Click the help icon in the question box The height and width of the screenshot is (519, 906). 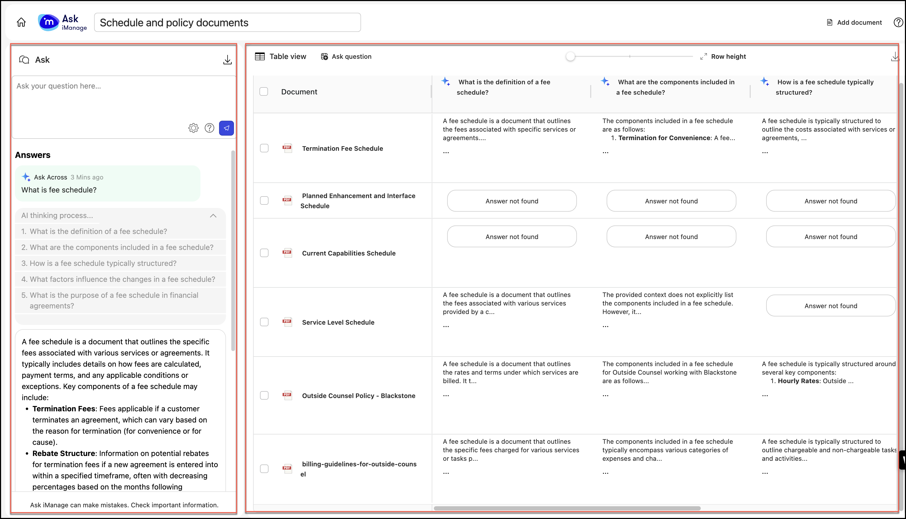[209, 128]
